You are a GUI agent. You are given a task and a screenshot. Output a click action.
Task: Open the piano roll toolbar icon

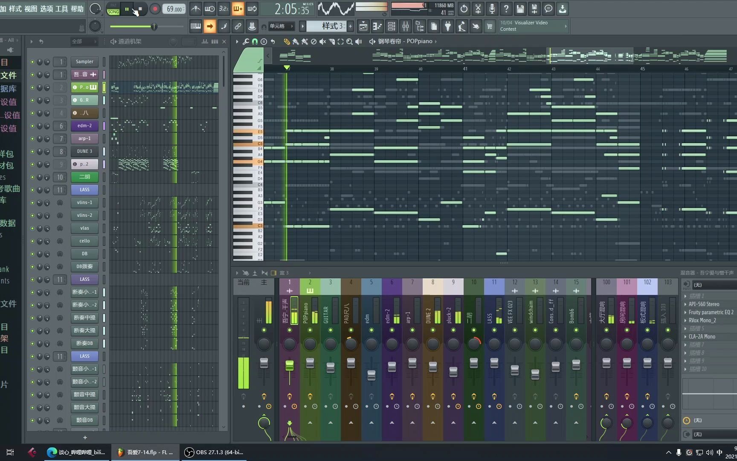[x=377, y=26]
